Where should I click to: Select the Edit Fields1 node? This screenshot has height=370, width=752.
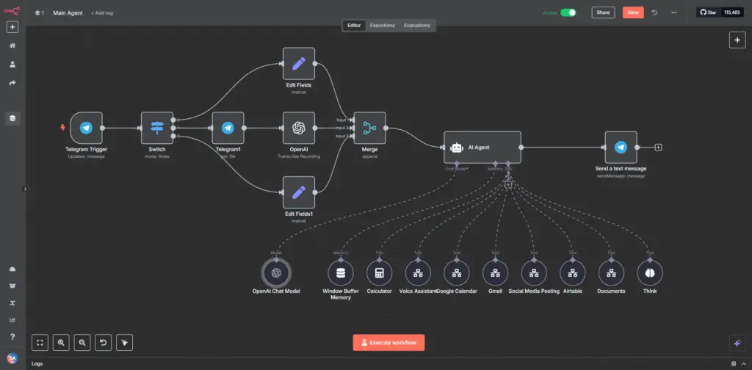tap(299, 192)
